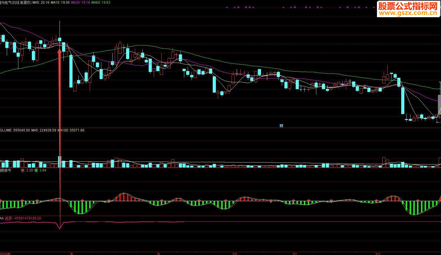Select month 9 on the time axis
Viewport: 441px width, 255px height.
[159, 253]
